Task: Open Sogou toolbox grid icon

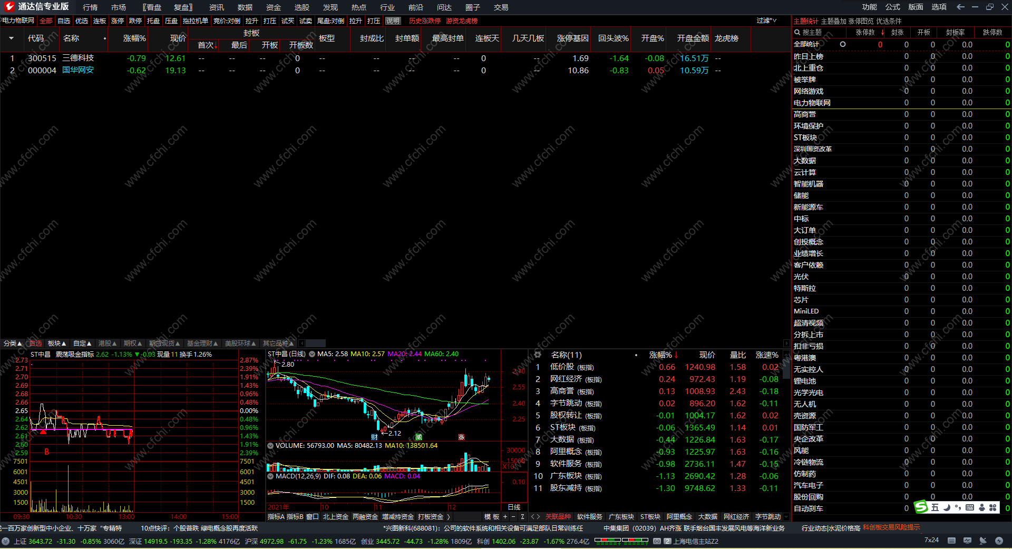Action: coord(993,507)
